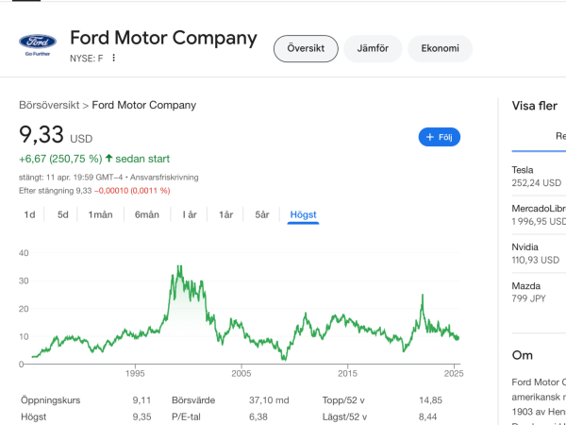The width and height of the screenshot is (566, 425).
Task: Select the 5d time range
Action: pos(62,214)
